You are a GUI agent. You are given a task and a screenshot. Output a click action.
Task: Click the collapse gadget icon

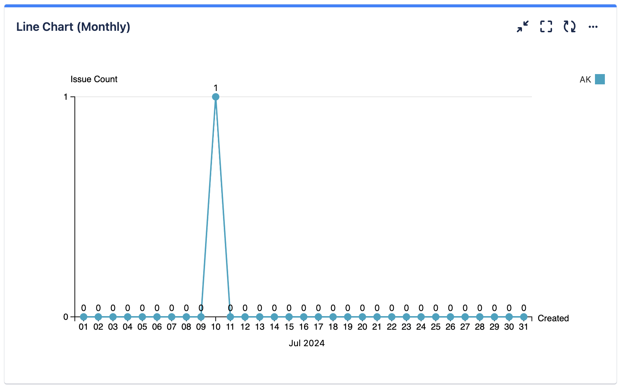tap(522, 26)
